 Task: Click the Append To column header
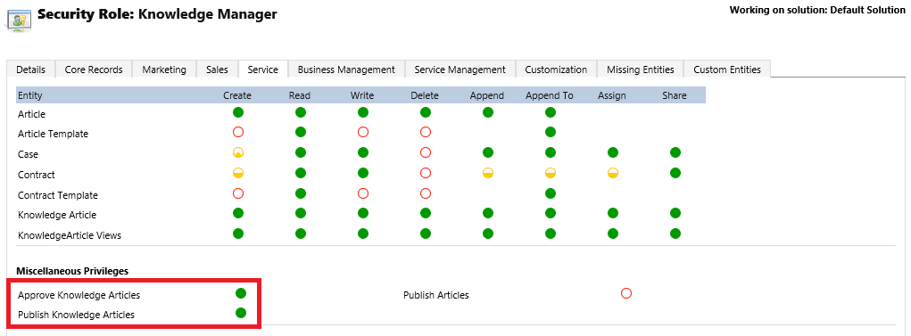coord(550,95)
